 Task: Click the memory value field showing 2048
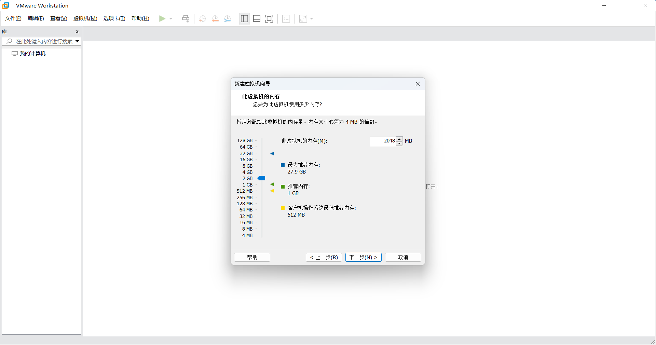[383, 141]
